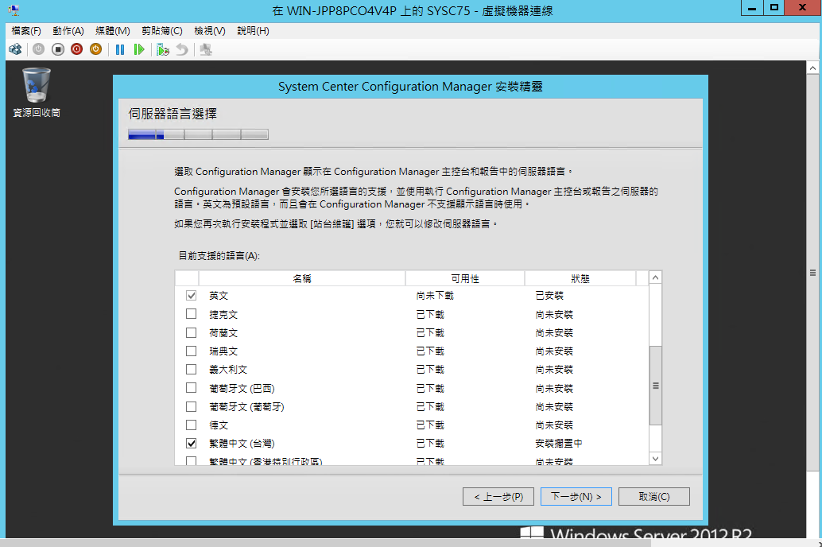The image size is (822, 547).
Task: Click the language list scrollbar thumb
Action: [x=655, y=386]
